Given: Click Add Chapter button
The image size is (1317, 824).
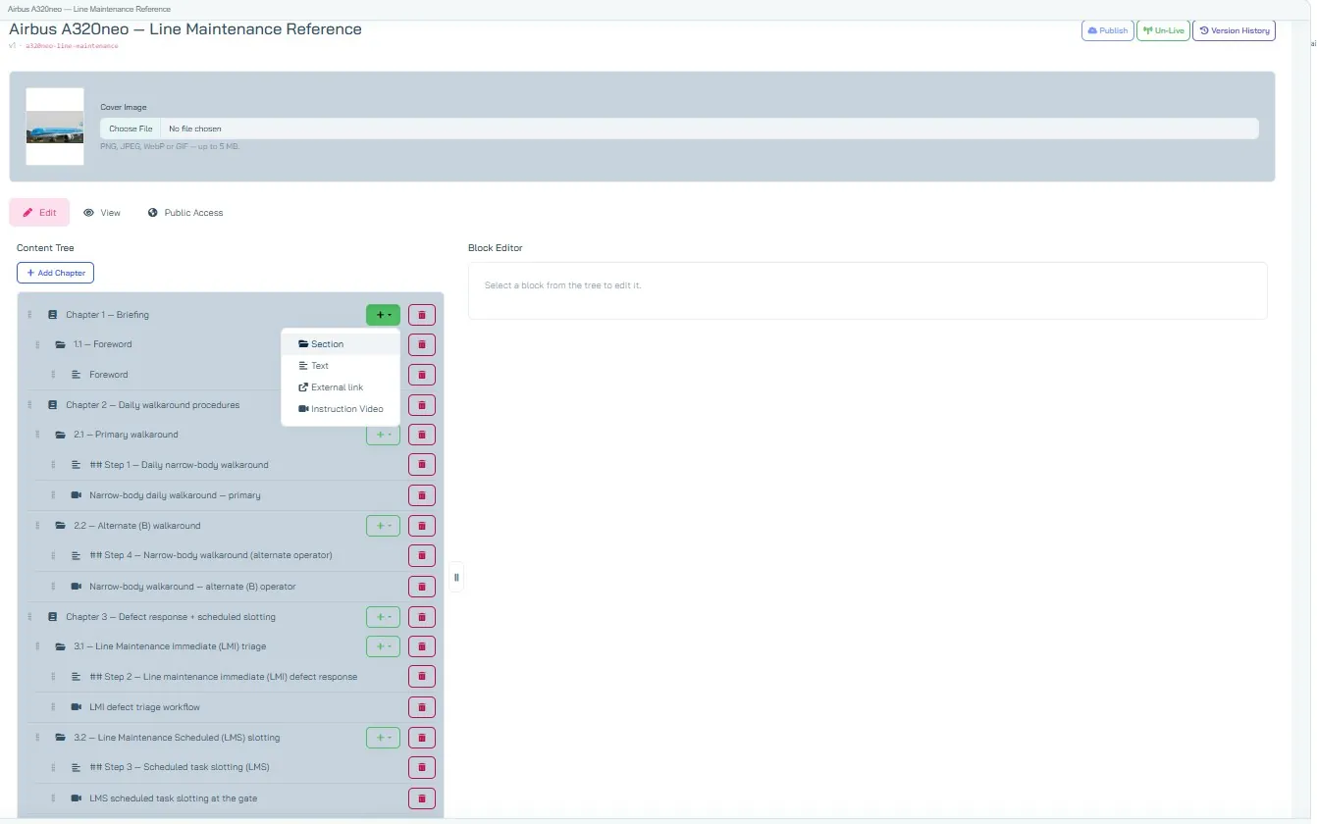Looking at the screenshot, I should click(55, 273).
